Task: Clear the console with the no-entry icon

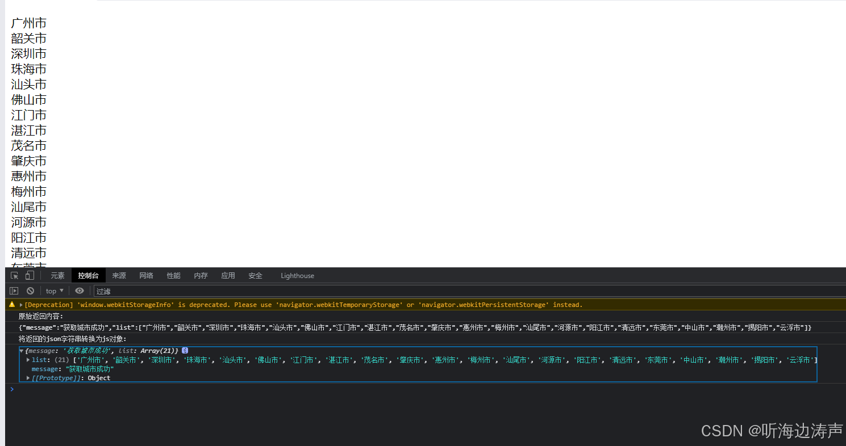Action: (x=30, y=291)
